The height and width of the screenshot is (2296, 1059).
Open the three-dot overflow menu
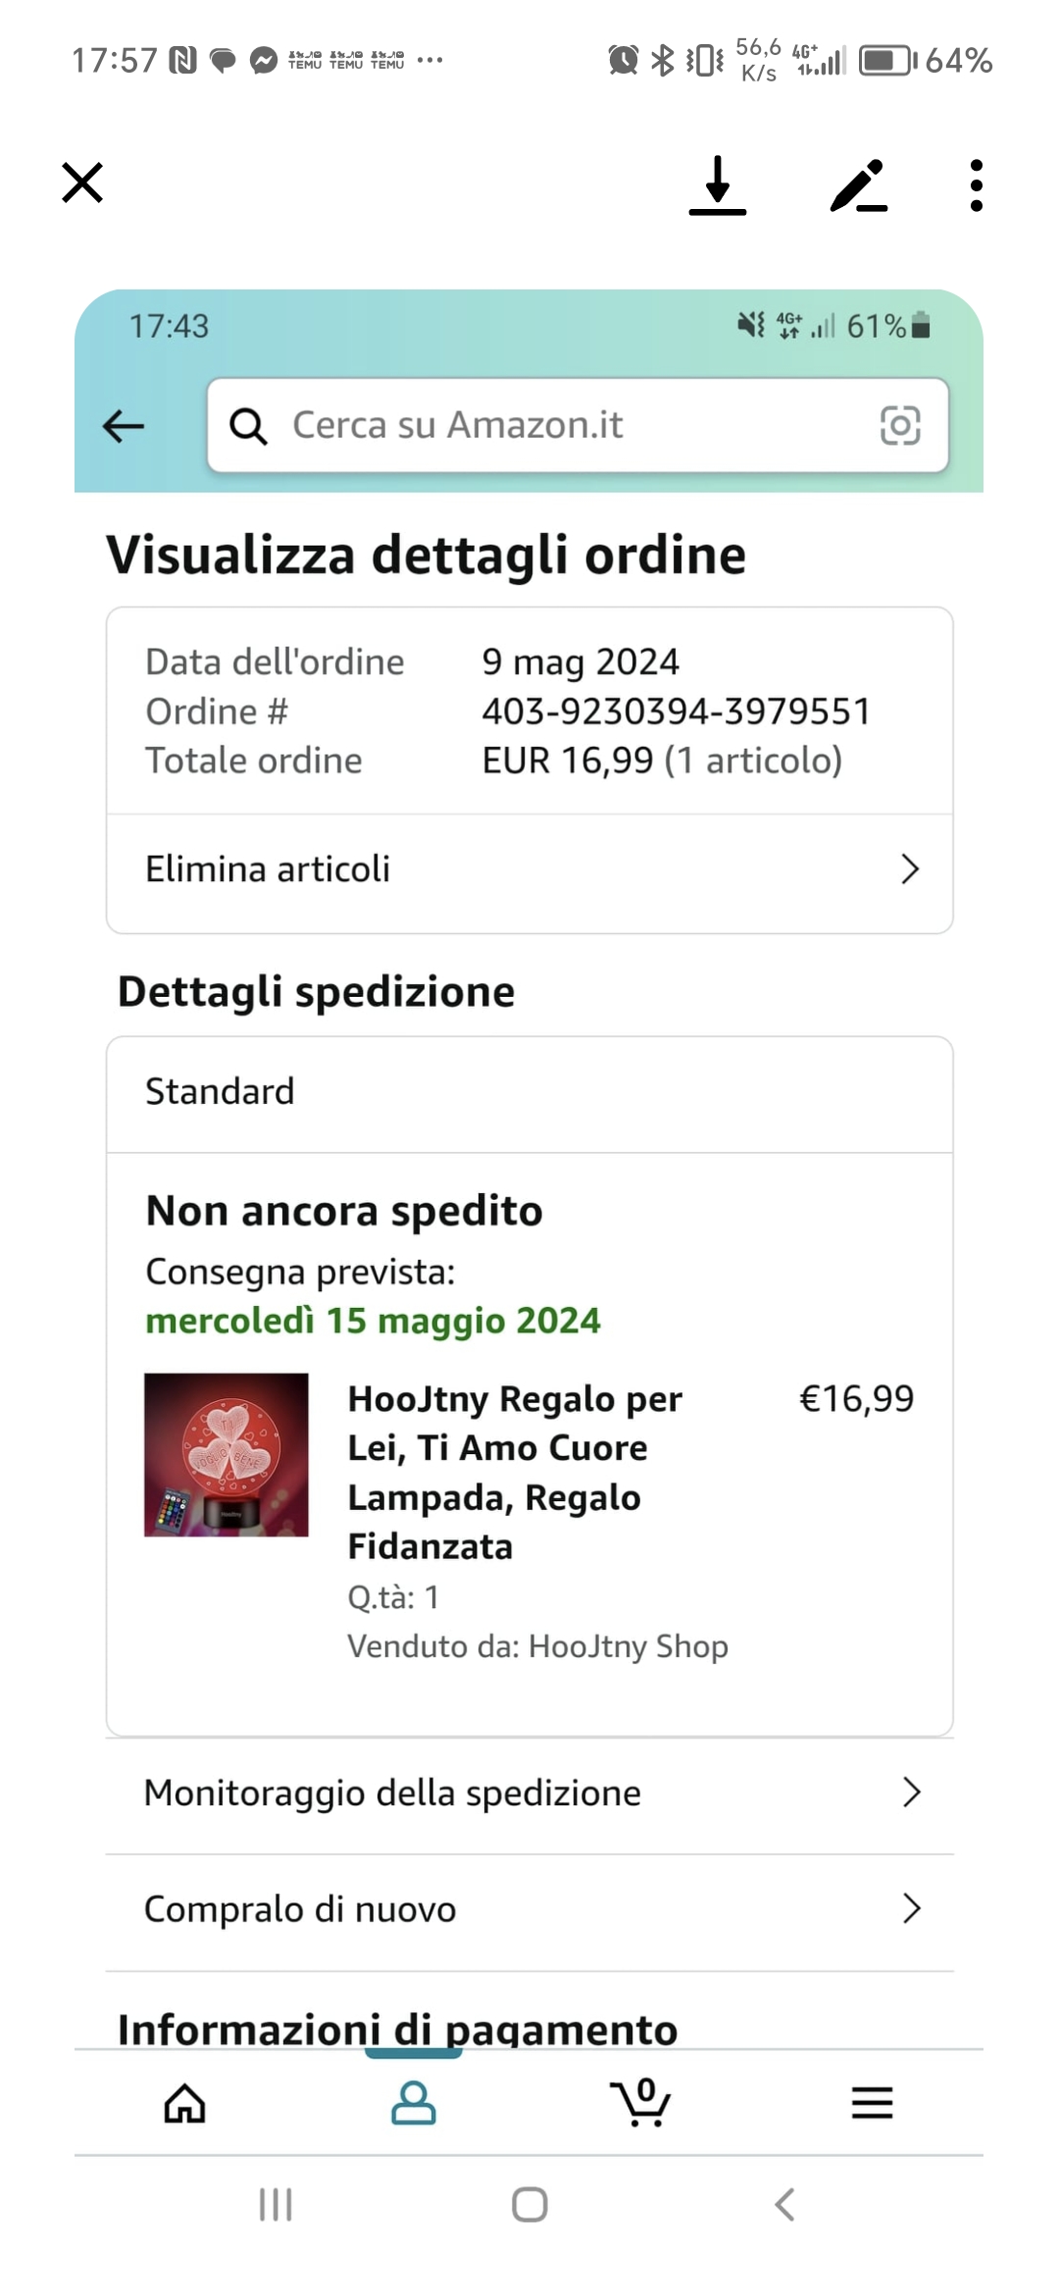click(976, 185)
